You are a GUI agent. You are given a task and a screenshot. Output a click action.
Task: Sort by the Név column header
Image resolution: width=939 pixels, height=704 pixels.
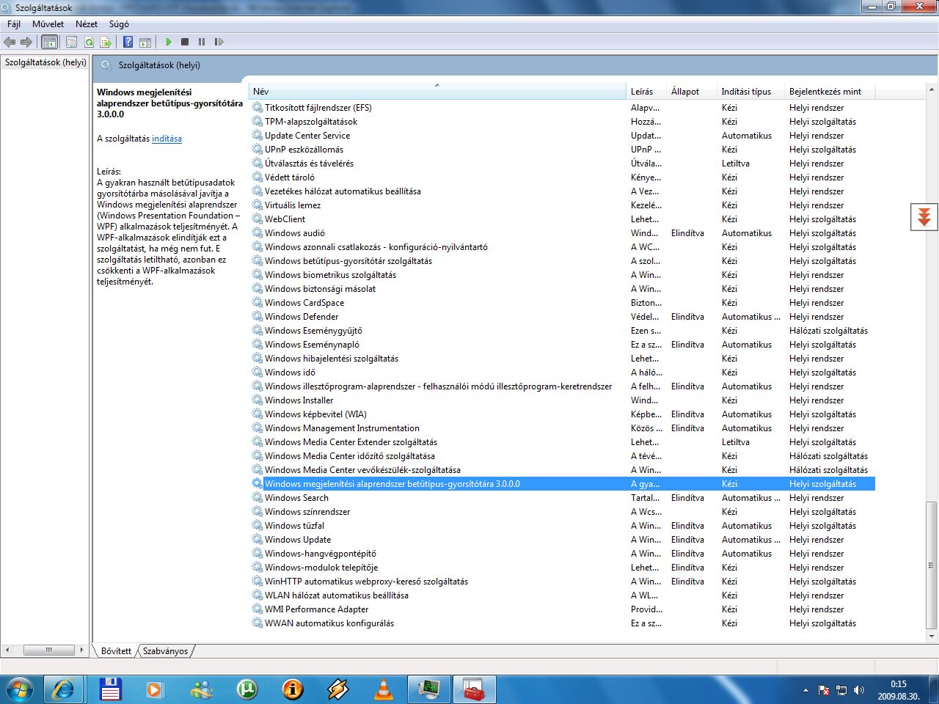(437, 92)
